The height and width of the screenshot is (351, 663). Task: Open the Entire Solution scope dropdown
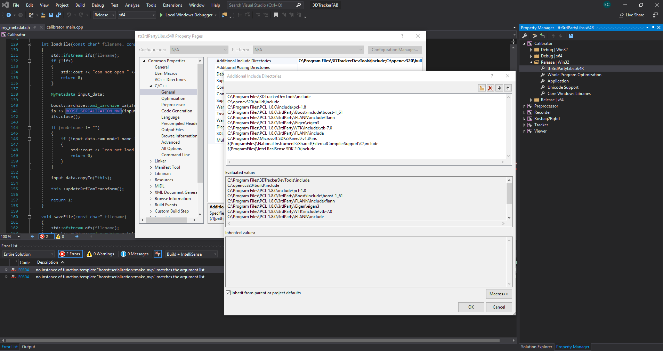tap(28, 254)
